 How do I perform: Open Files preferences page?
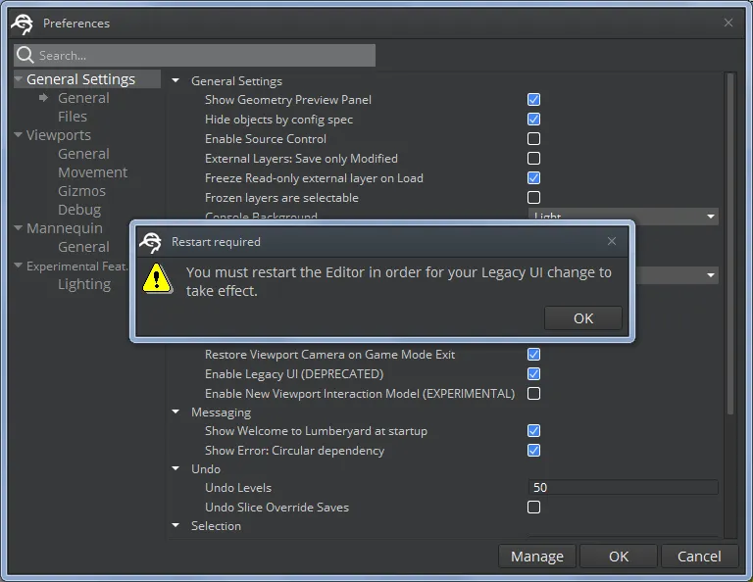73,117
